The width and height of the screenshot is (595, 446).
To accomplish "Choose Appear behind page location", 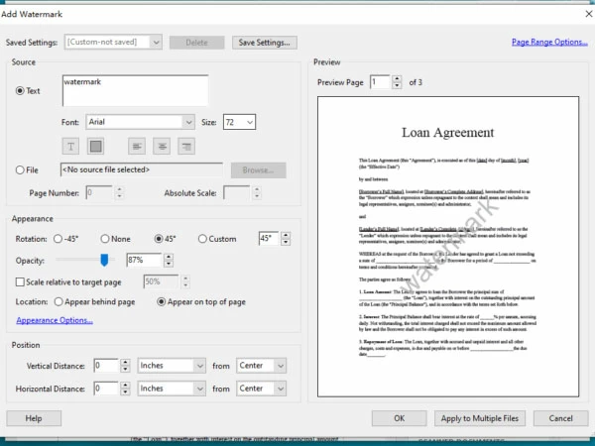I will 59,302.
